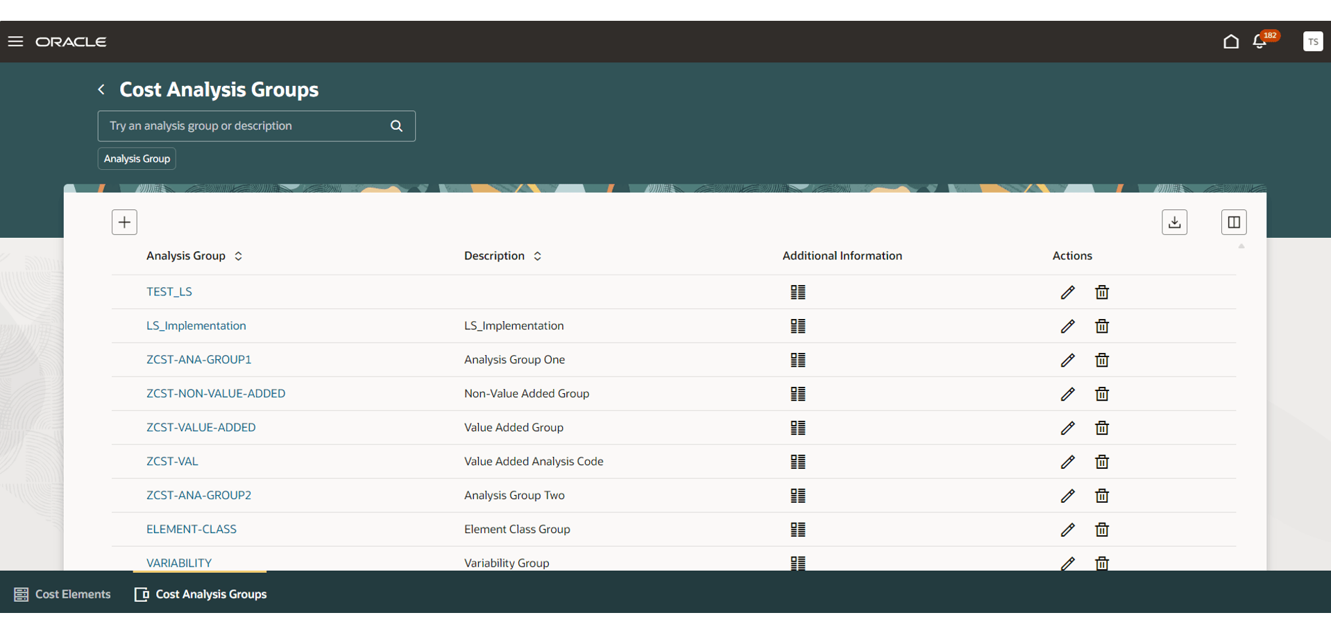1331x631 pixels.
Task: Open the hamburger navigation menu
Action: tap(15, 42)
